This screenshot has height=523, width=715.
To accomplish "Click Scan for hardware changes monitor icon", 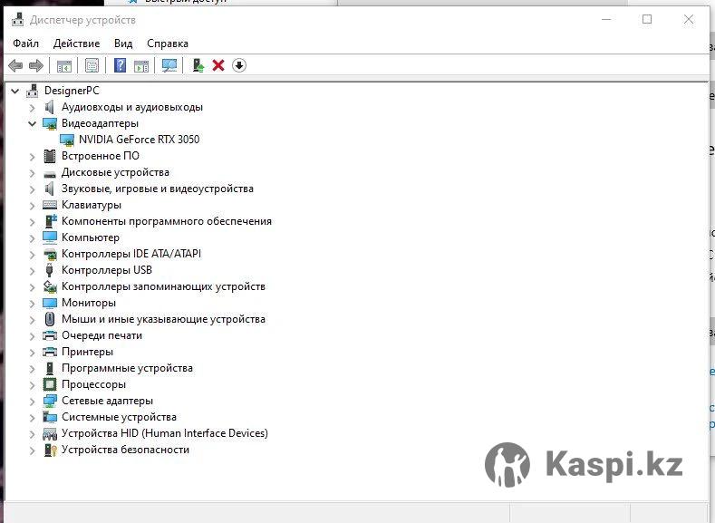I will tap(169, 65).
